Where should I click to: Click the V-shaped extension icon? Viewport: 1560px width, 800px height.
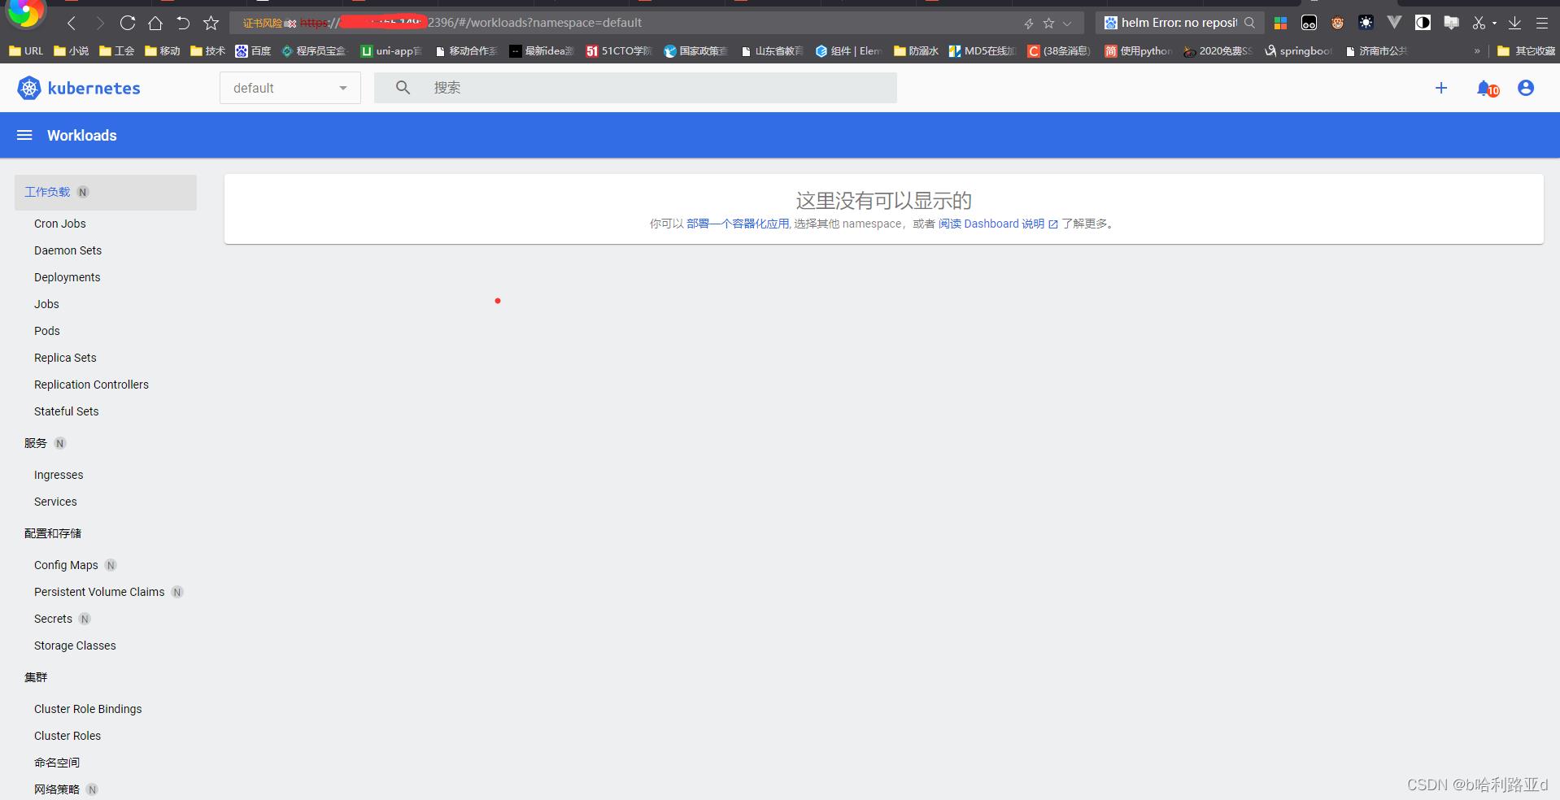(x=1394, y=23)
